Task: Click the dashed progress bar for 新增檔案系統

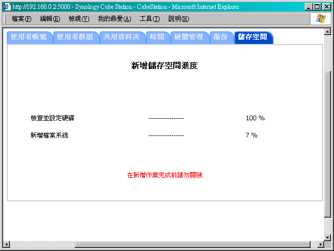Action: (166, 135)
